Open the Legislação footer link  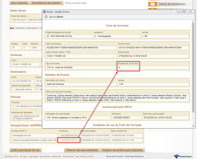33,157
